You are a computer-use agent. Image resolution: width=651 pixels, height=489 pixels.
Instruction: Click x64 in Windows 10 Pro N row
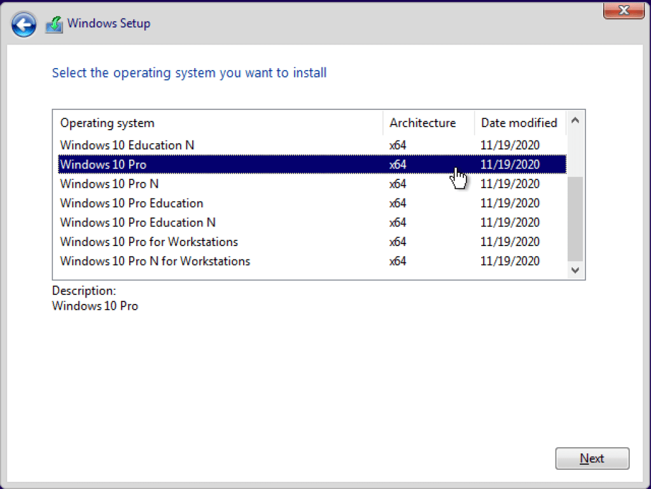click(x=398, y=184)
